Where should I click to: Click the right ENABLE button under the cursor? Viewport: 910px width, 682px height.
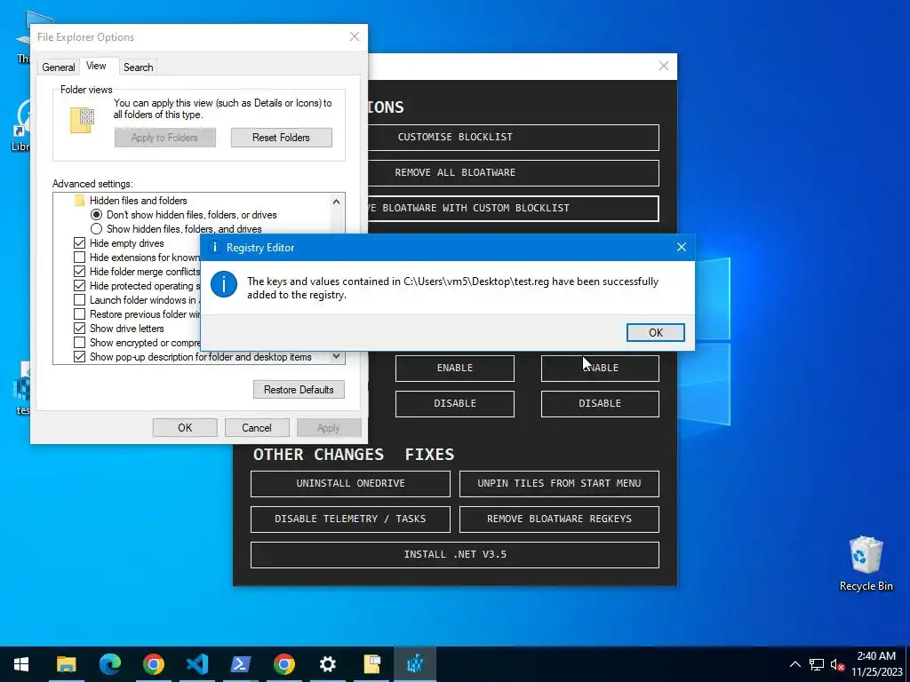(600, 369)
